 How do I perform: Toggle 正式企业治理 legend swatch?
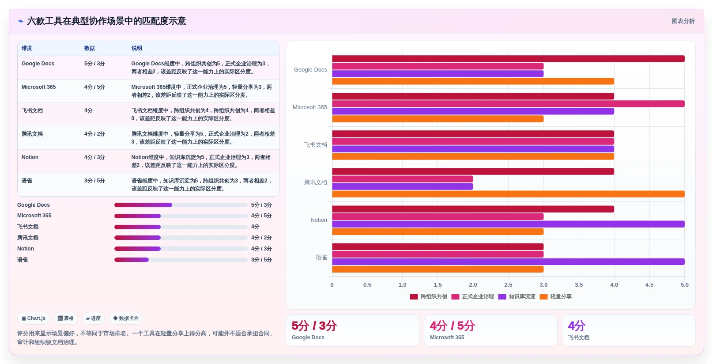pos(455,297)
